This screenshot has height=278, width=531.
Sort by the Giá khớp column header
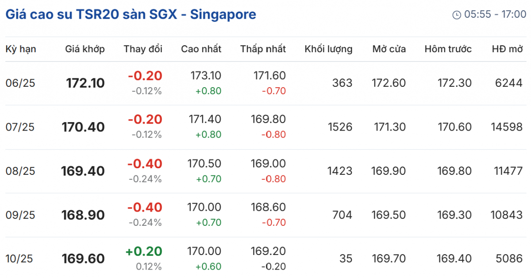[x=85, y=49]
